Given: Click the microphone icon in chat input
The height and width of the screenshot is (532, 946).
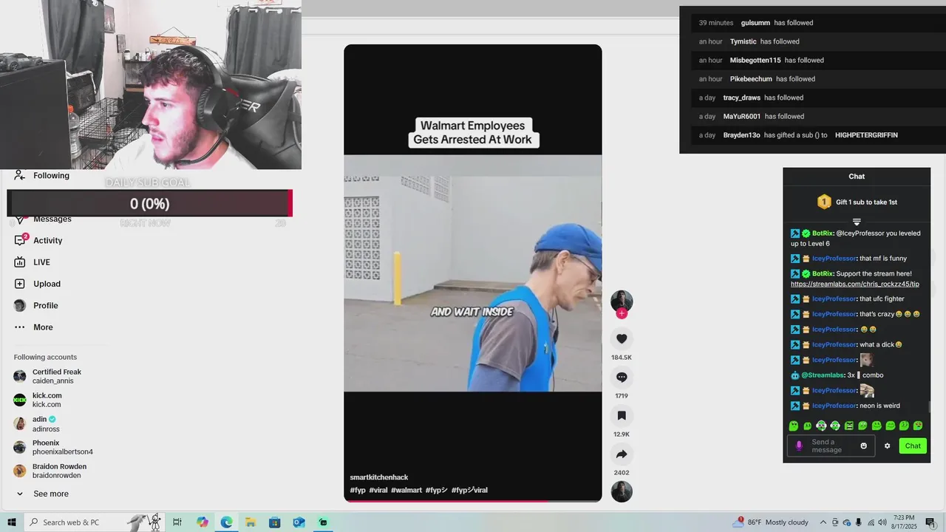Looking at the screenshot, I should (798, 446).
